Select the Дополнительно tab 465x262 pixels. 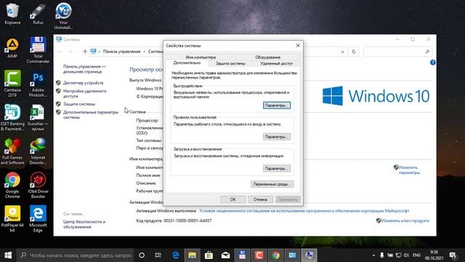point(187,63)
